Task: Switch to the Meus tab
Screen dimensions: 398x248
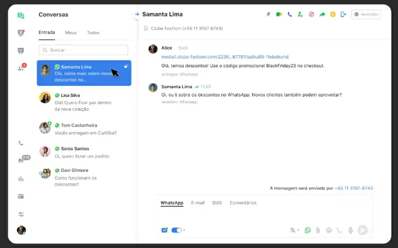Action: [x=71, y=33]
